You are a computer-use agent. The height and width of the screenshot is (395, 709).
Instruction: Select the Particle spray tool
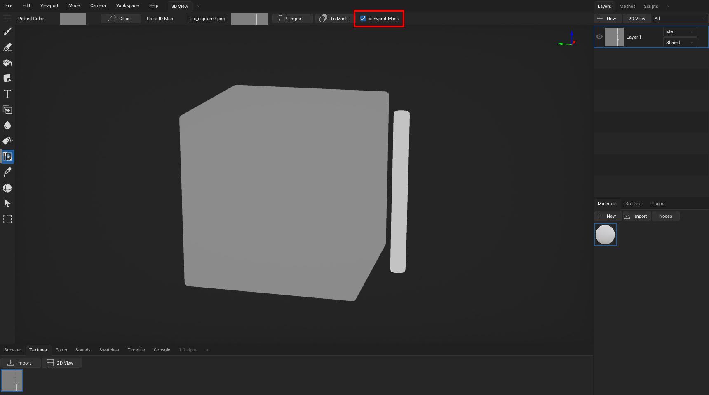coord(7,141)
